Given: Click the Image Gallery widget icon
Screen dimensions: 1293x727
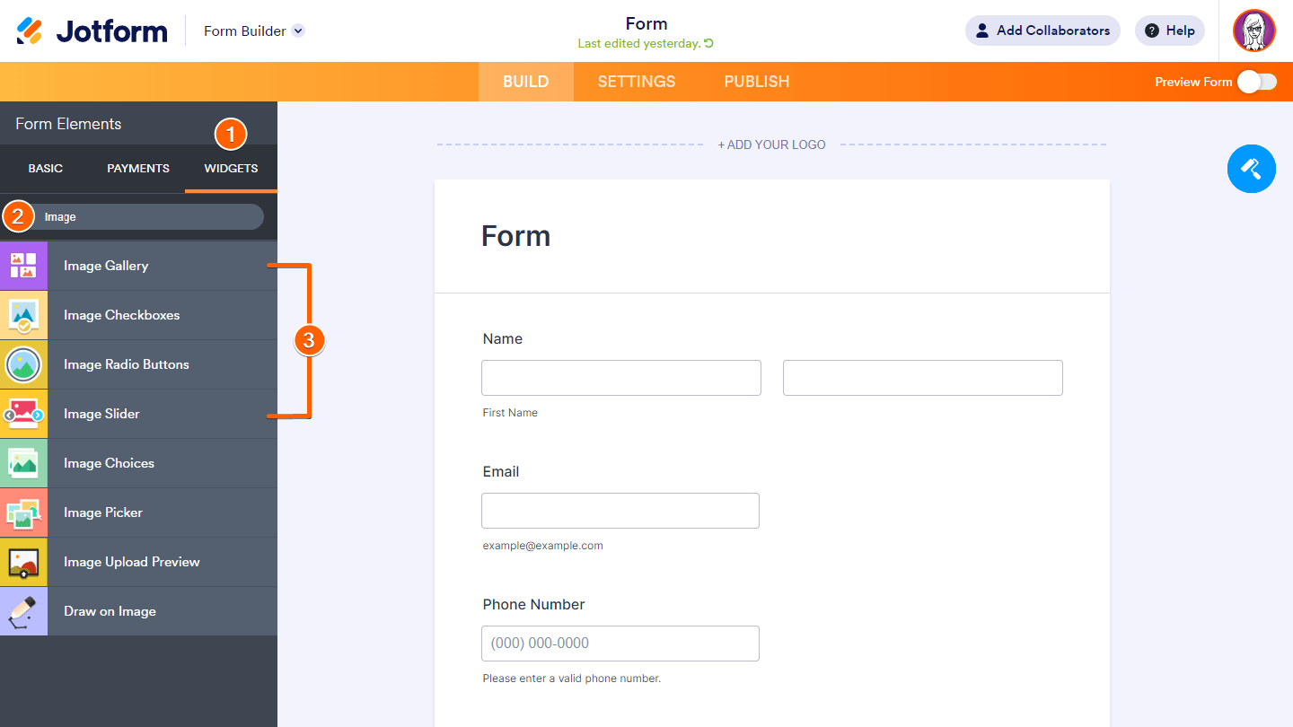Looking at the screenshot, I should point(23,266).
